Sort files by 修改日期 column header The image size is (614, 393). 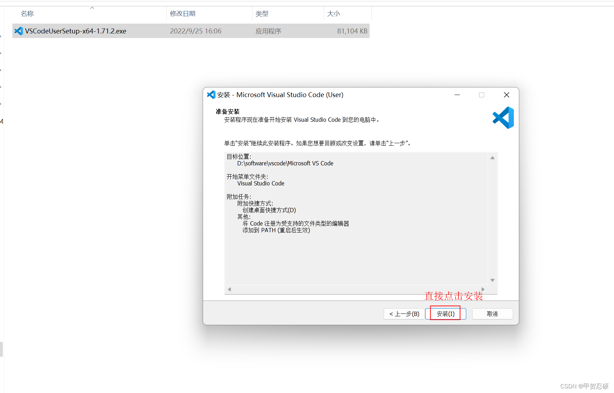click(183, 14)
